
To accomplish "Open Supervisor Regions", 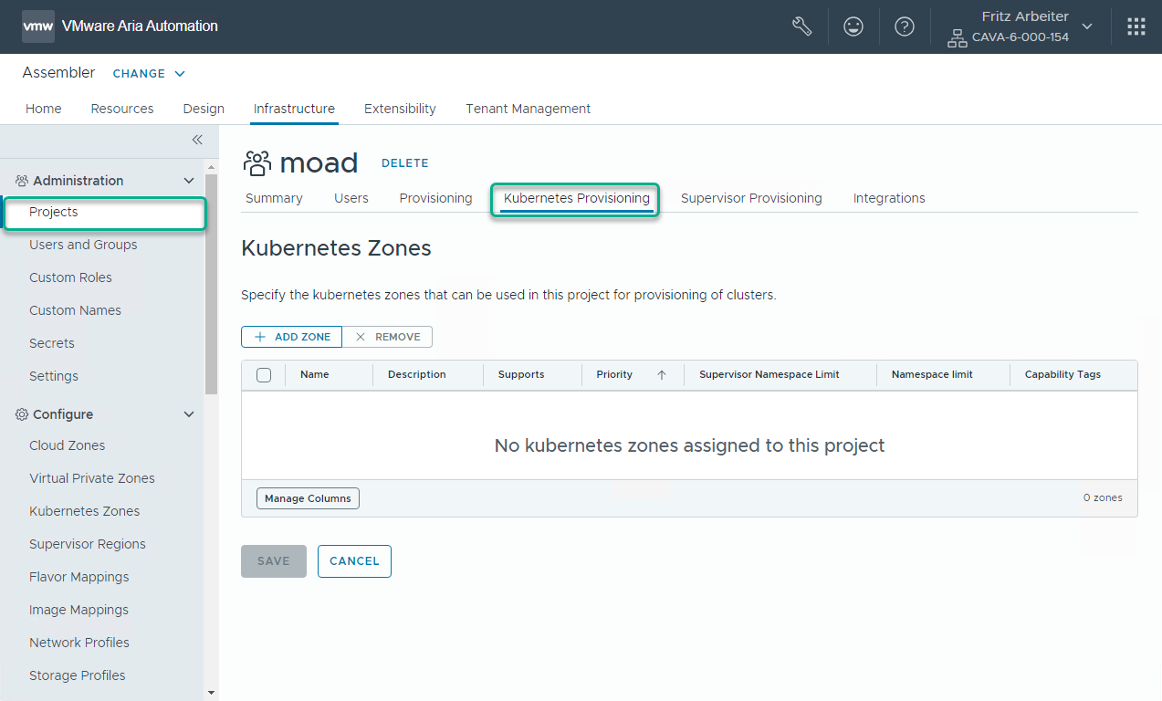I will (88, 544).
